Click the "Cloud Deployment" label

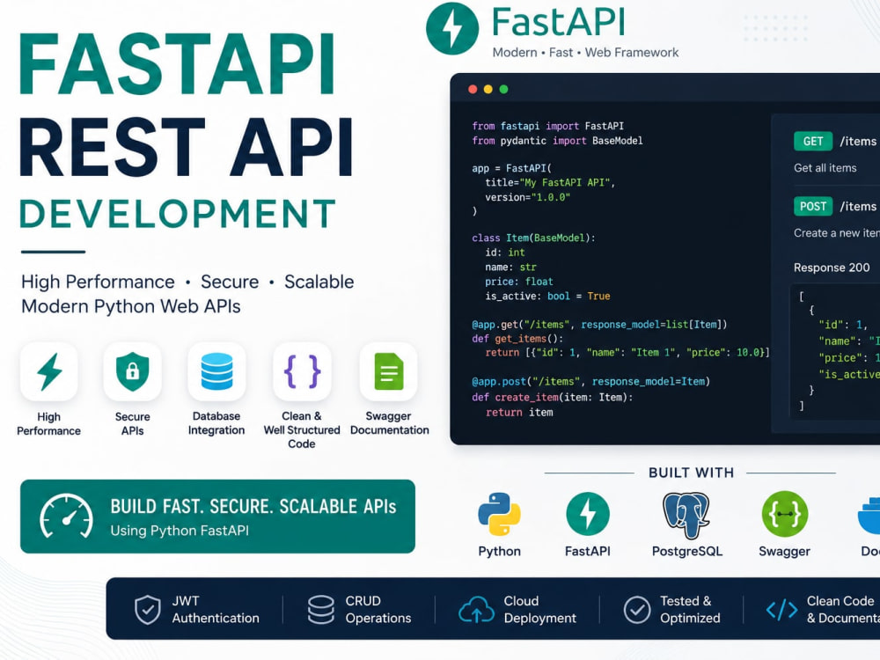pyautogui.click(x=540, y=610)
